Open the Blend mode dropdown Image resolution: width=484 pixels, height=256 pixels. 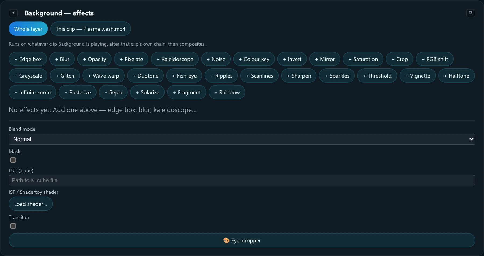tap(242, 139)
